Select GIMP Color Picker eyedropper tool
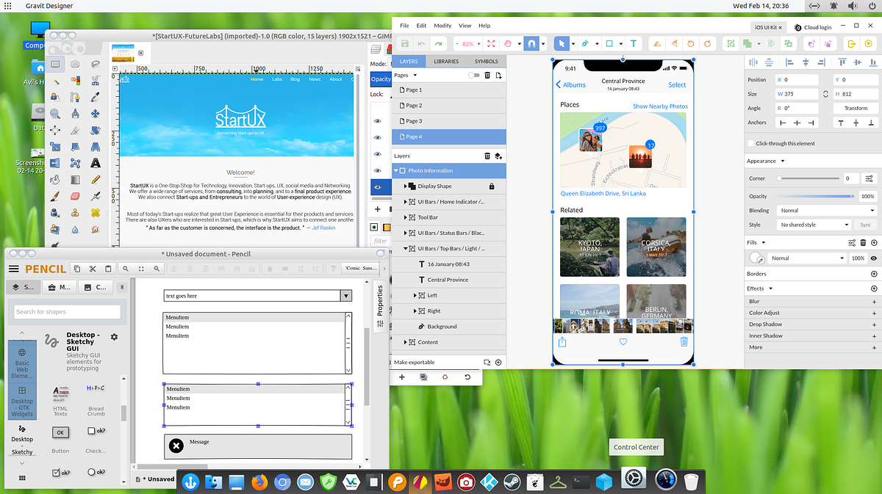The height and width of the screenshot is (494, 882). click(x=96, y=97)
